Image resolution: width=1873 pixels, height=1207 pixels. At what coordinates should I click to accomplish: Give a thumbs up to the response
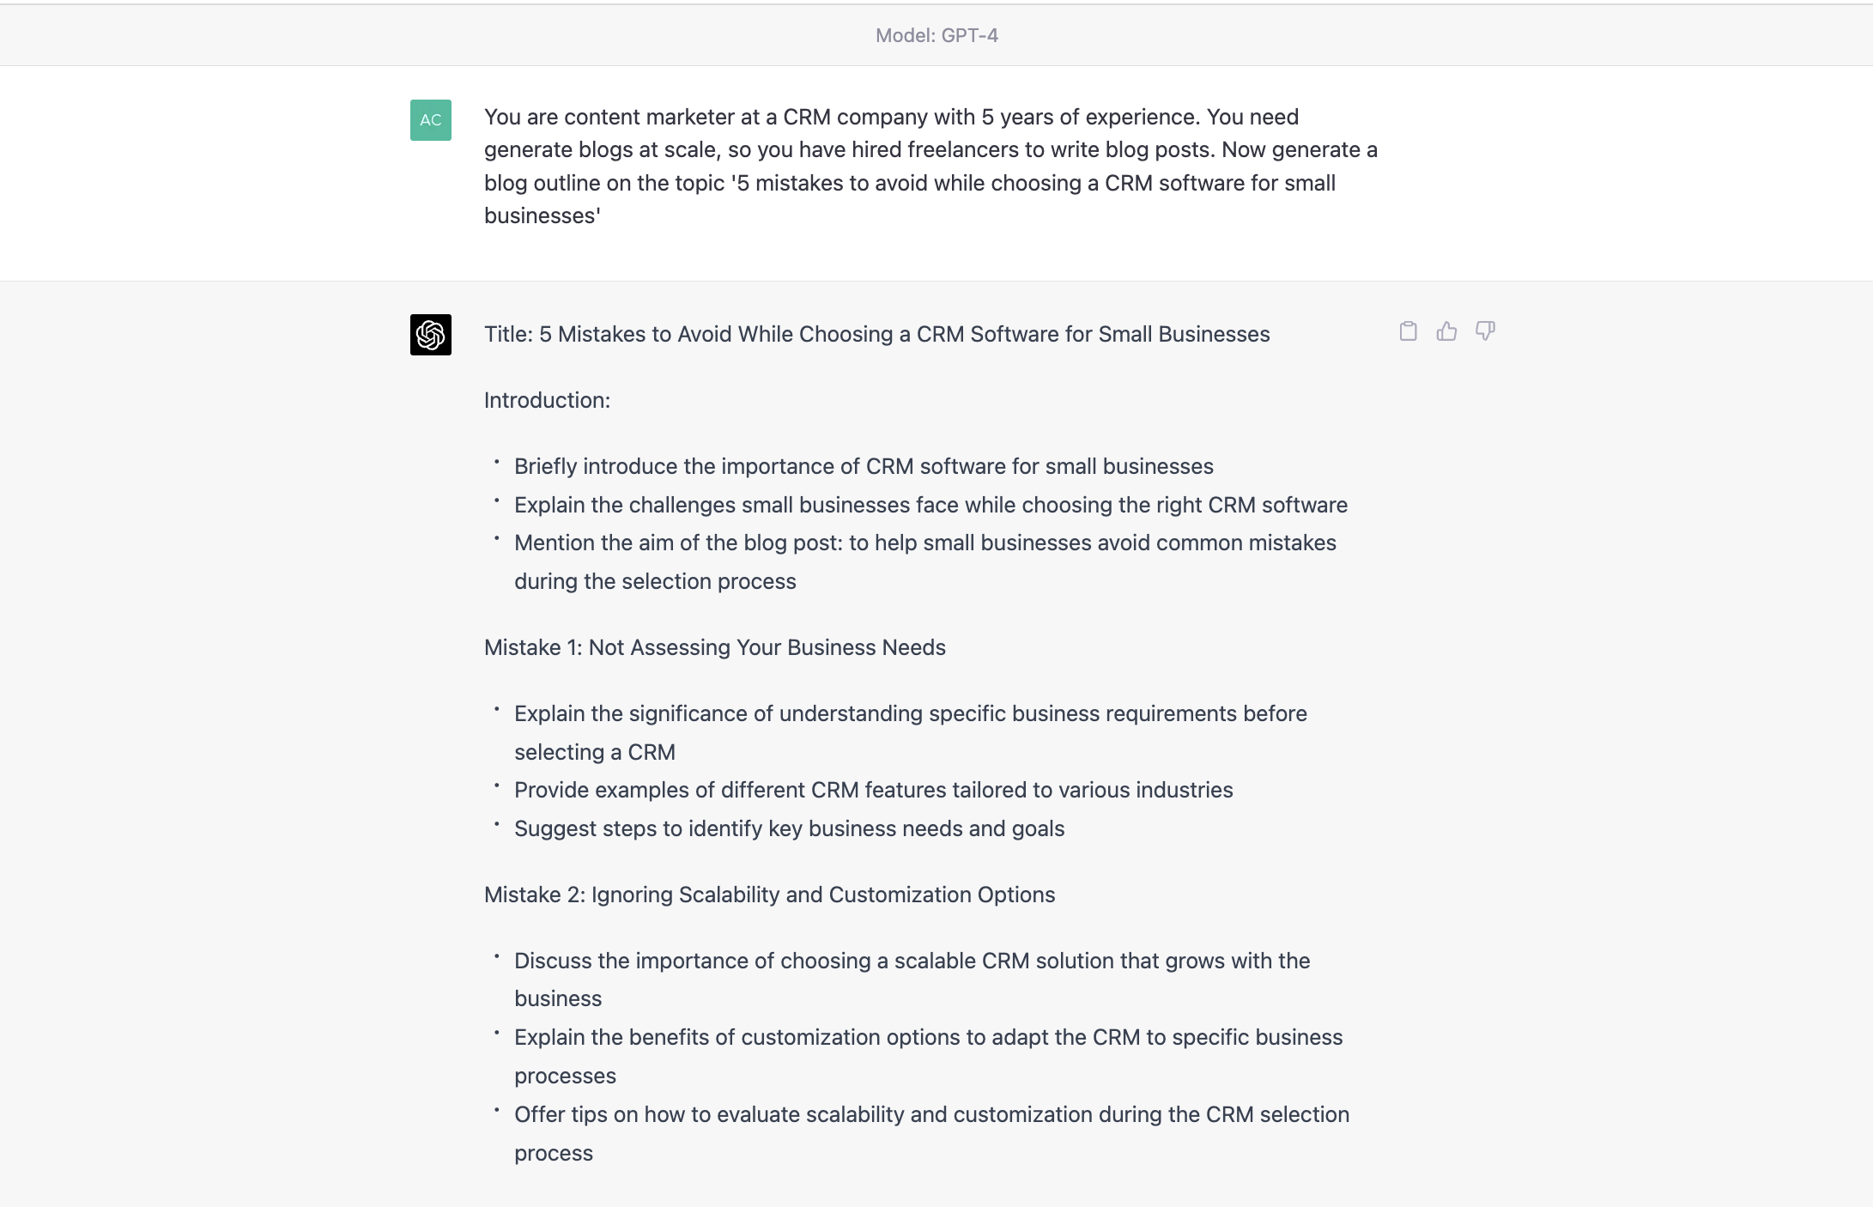point(1447,331)
